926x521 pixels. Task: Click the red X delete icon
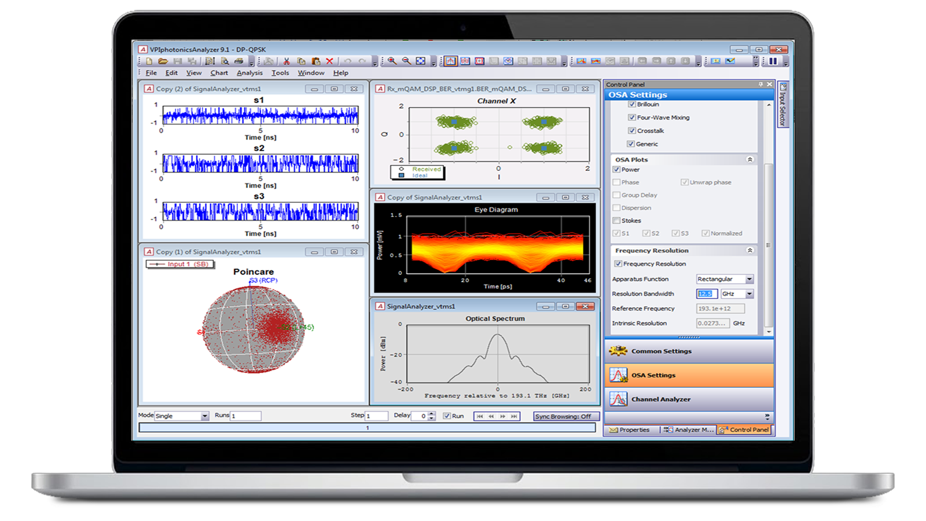[x=329, y=61]
